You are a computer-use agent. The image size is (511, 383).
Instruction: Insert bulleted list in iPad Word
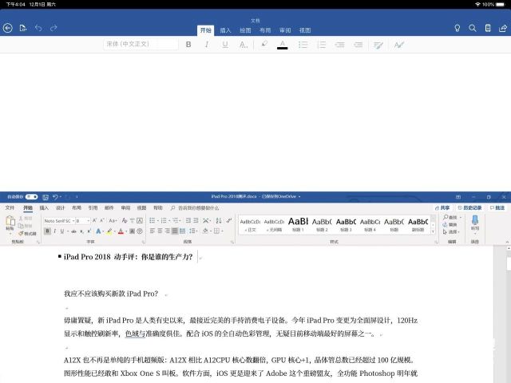(x=303, y=45)
